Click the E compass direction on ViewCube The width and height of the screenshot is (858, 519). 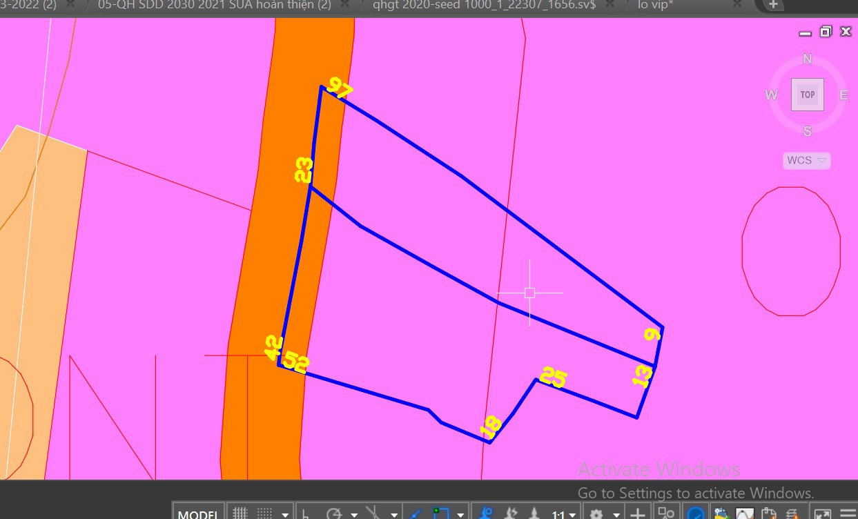tap(843, 95)
